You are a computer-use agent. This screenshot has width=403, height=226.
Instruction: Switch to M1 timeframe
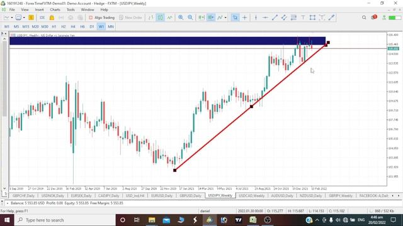[7, 26]
